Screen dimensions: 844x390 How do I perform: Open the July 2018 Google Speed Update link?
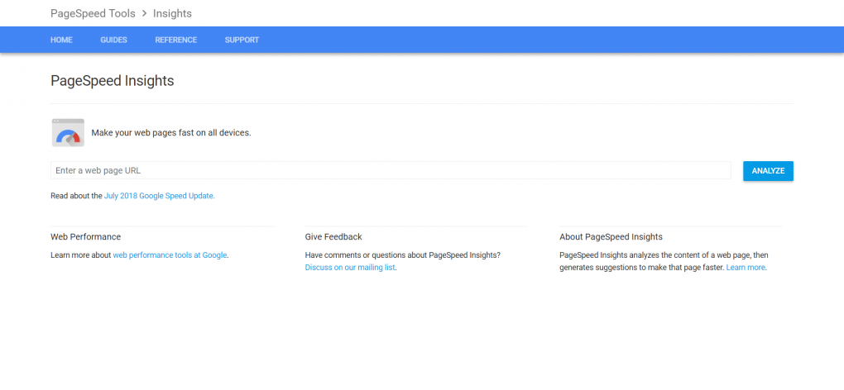pos(160,196)
